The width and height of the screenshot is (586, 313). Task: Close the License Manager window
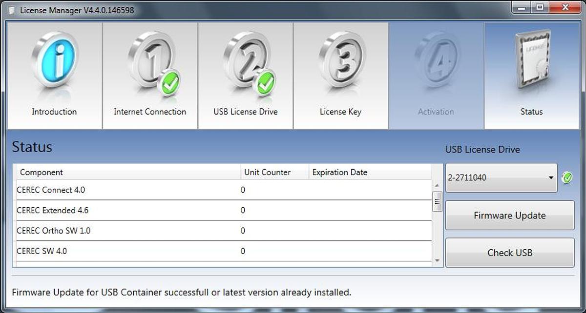point(565,7)
